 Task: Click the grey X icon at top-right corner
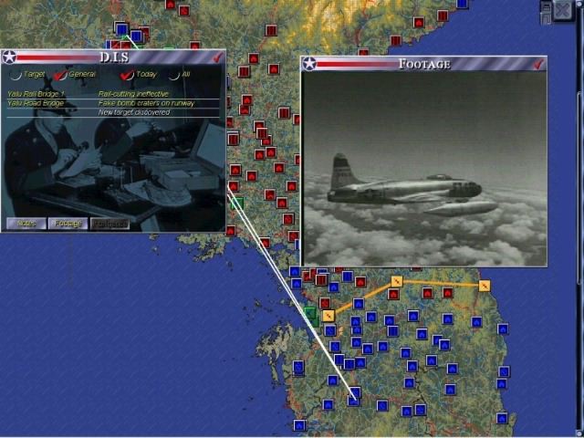pos(562,10)
